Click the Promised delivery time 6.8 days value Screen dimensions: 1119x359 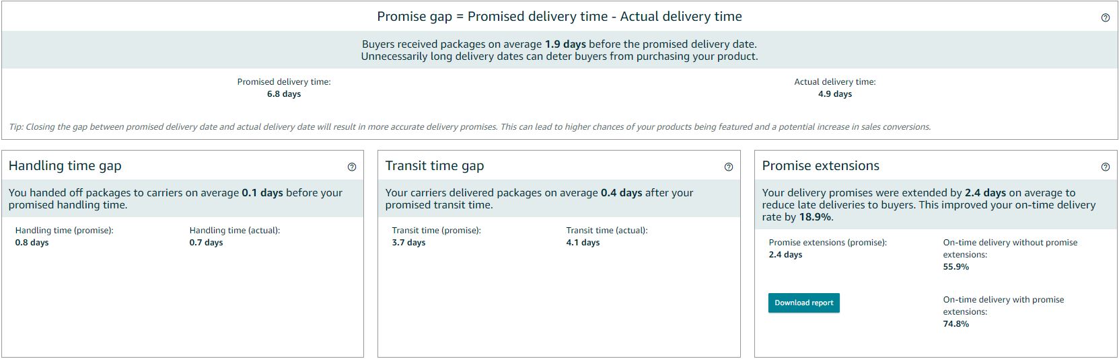click(284, 94)
